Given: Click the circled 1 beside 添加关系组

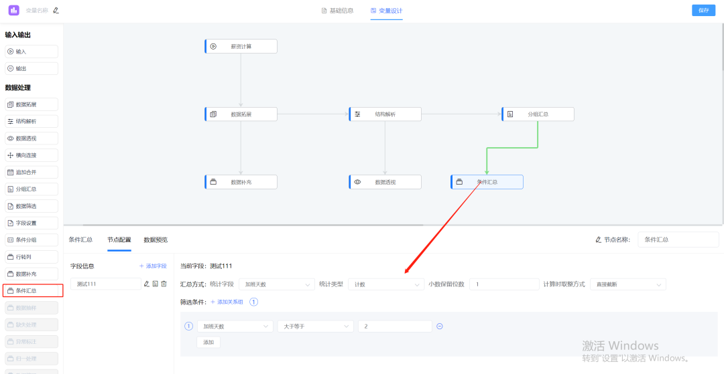Looking at the screenshot, I should (253, 302).
